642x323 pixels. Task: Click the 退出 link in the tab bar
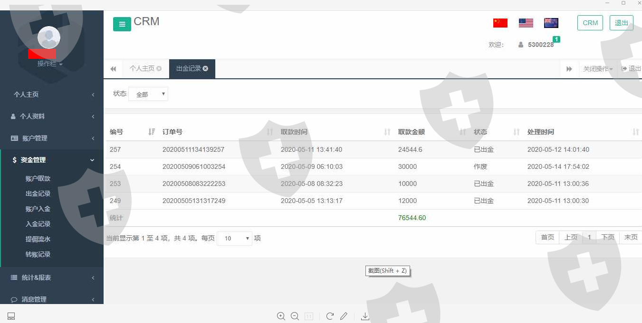tap(631, 69)
